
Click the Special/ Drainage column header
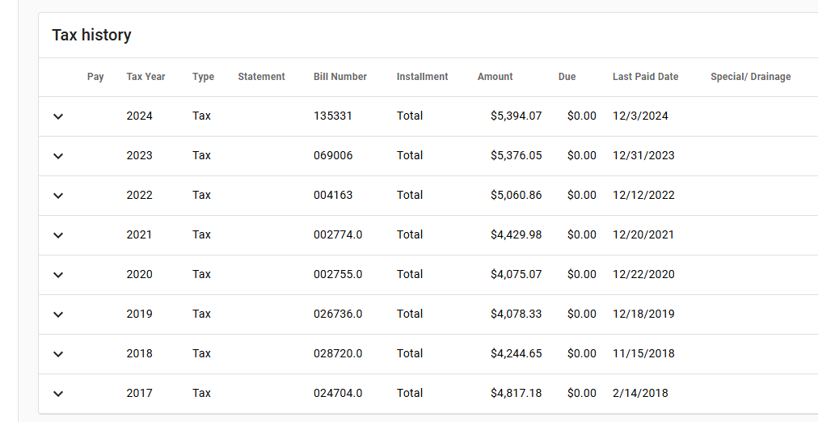click(750, 77)
